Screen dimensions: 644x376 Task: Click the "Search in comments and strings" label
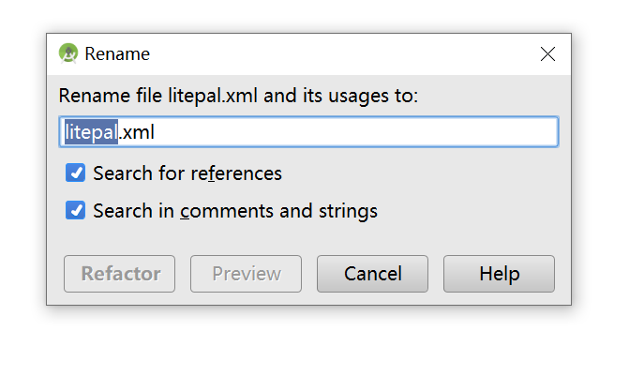click(235, 211)
